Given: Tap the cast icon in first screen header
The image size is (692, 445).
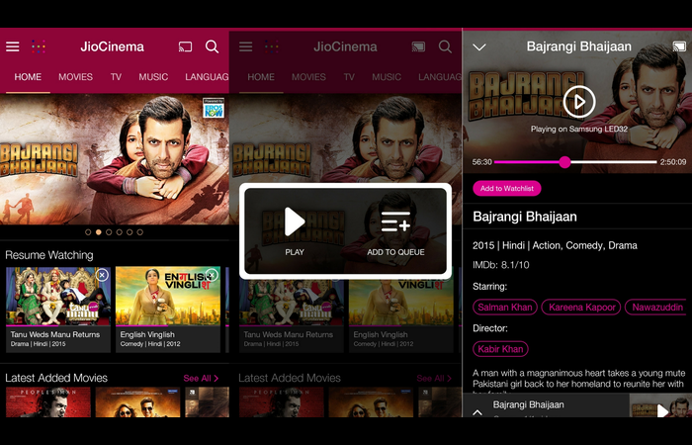Looking at the screenshot, I should point(185,46).
